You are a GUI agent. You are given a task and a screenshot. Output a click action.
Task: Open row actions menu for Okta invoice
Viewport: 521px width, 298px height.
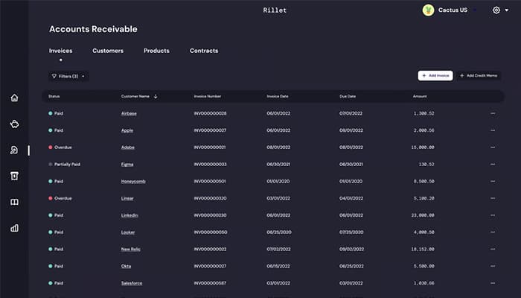coord(493,266)
